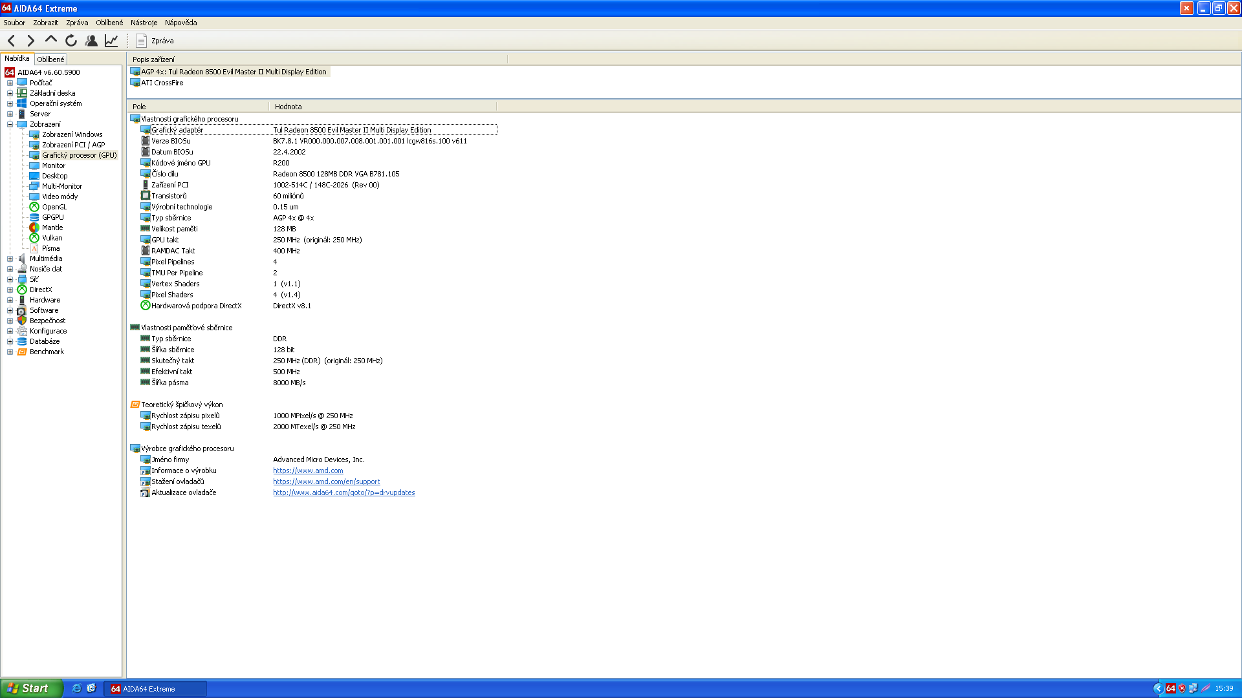Open the user profile toolbar icon

[x=91, y=41]
